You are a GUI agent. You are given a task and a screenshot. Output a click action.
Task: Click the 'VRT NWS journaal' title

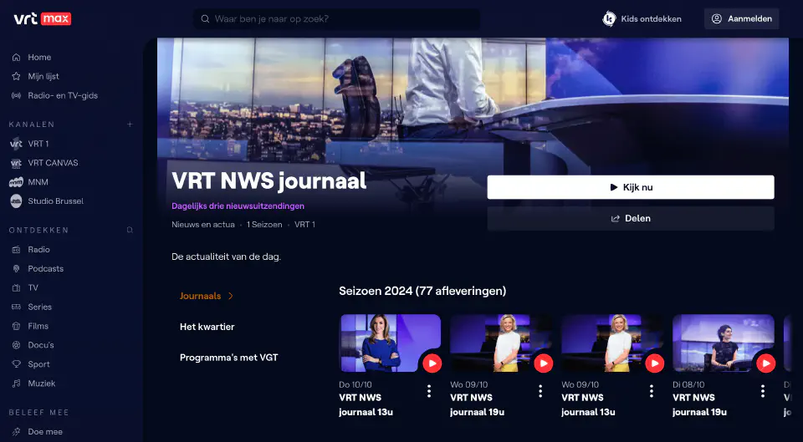(x=269, y=180)
